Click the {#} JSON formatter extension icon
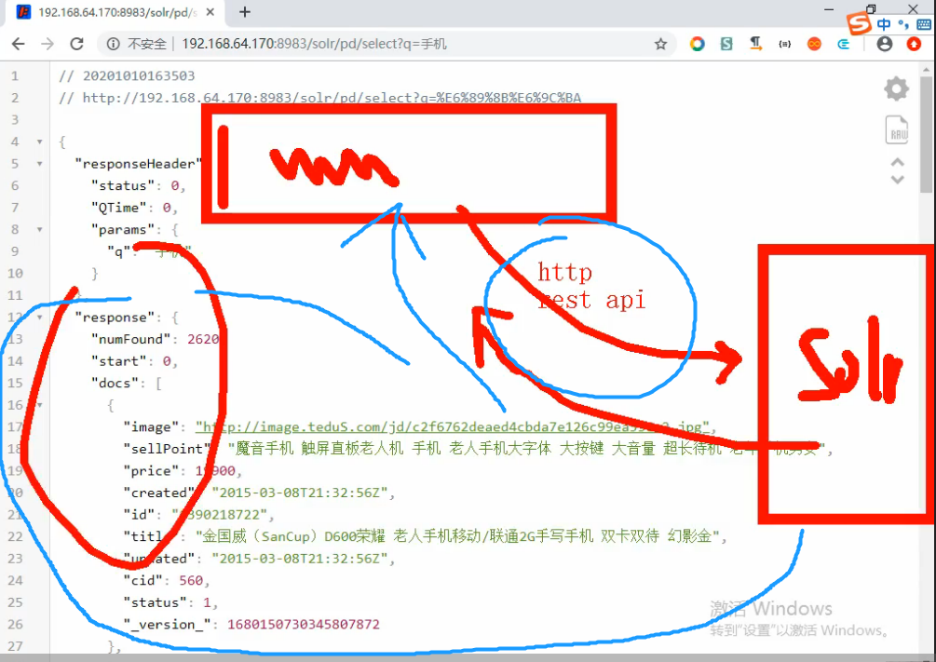936x662 pixels. [x=785, y=44]
